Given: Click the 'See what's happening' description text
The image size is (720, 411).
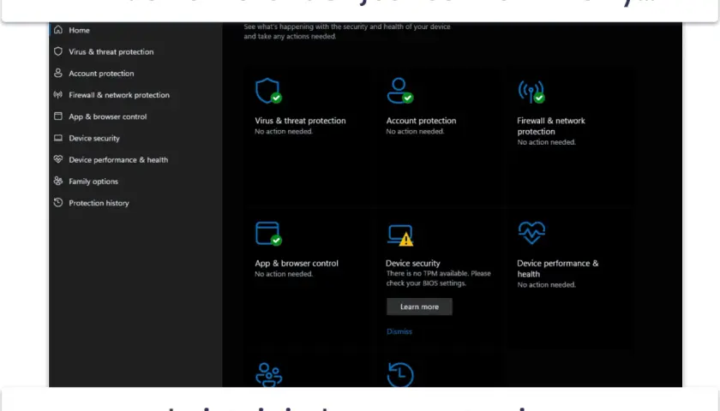Looking at the screenshot, I should (x=347, y=31).
